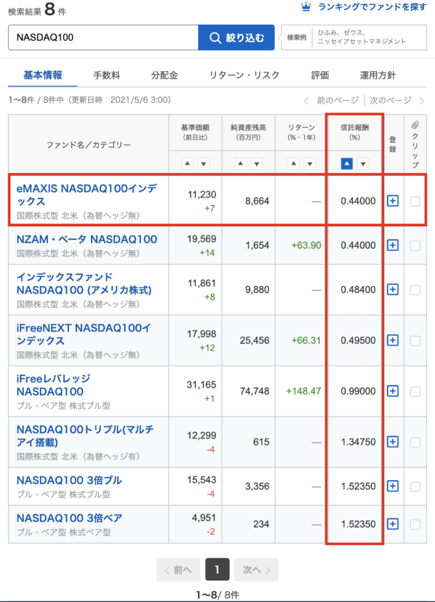
Task: Open NZAM・ベータ NASDAQ100 fund link
Action: coord(87,239)
